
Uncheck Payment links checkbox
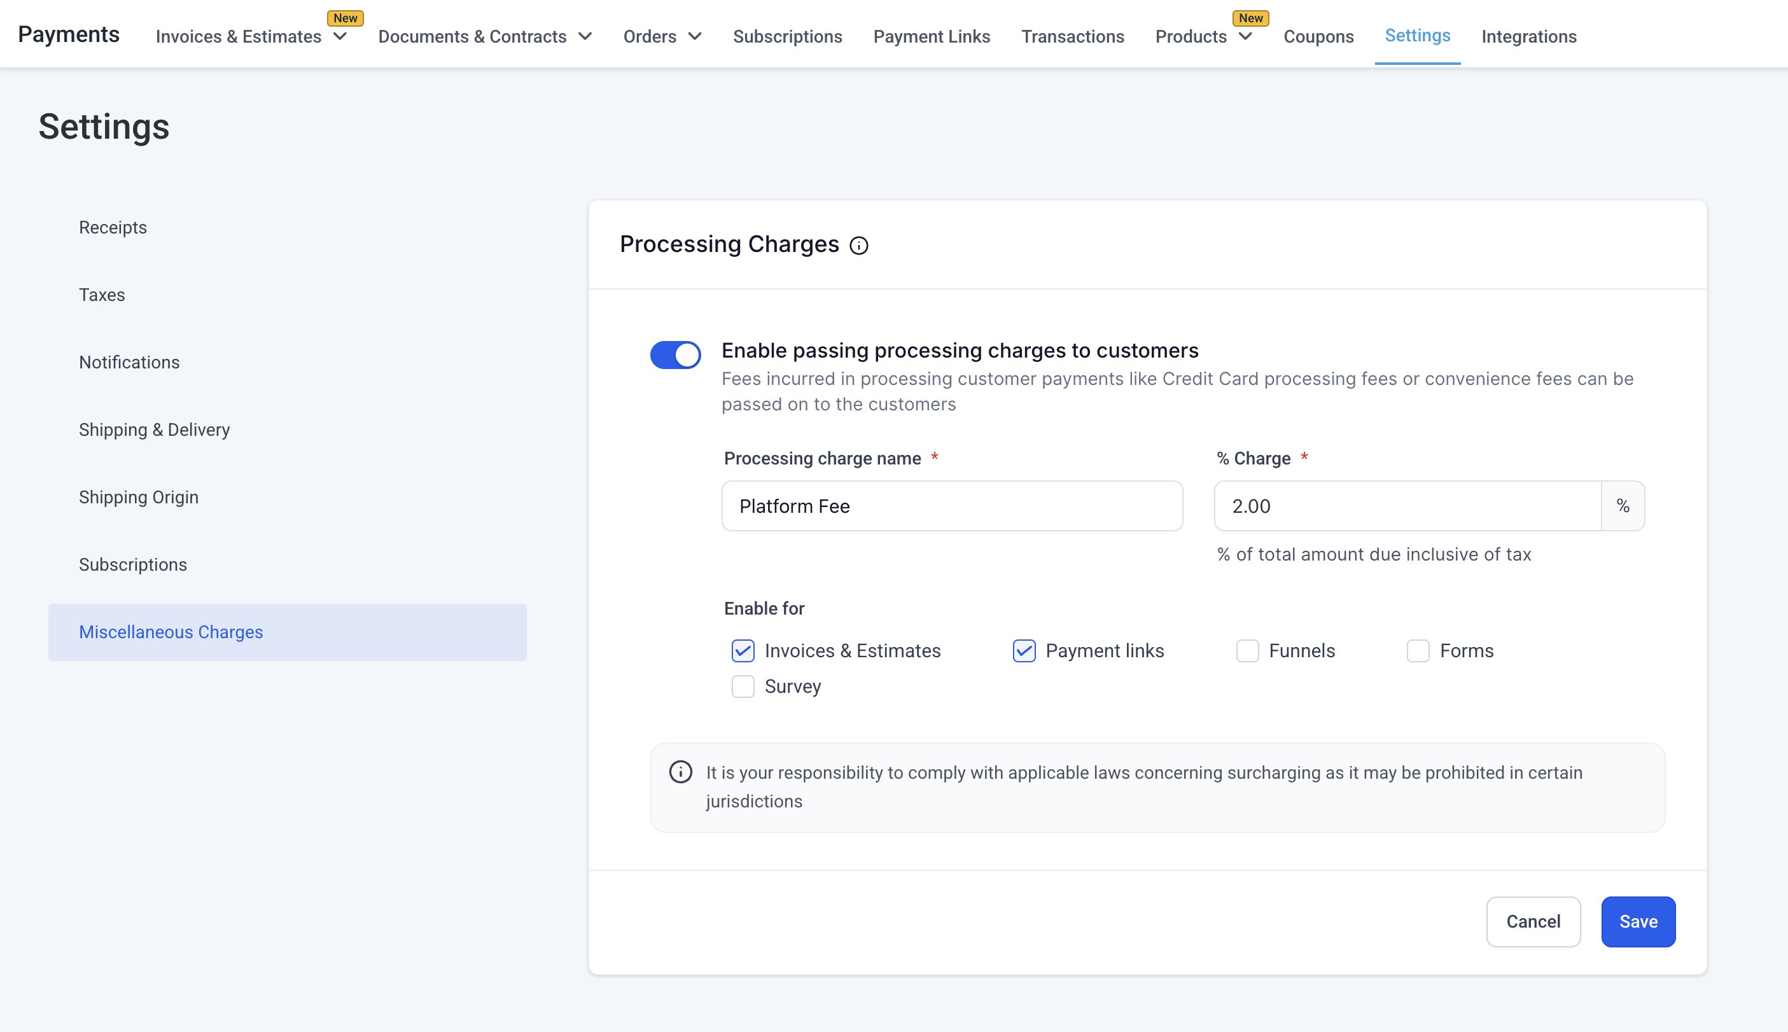coord(1023,651)
